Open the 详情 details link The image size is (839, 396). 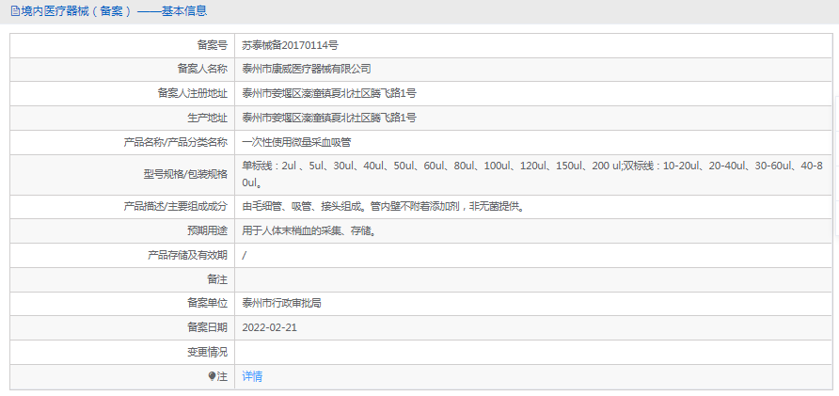pos(252,377)
